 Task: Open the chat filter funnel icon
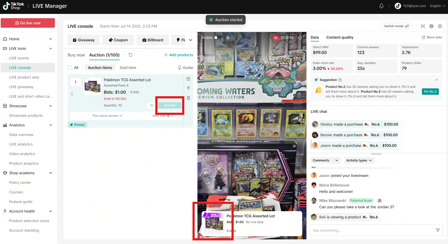click(438, 230)
